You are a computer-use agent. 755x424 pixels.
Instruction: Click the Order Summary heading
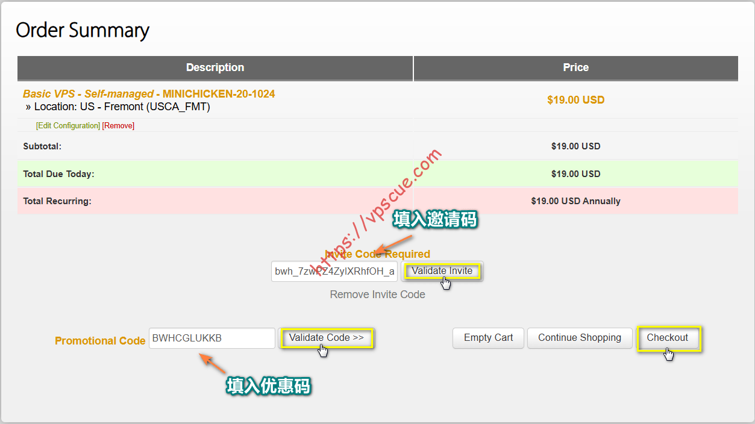[83, 30]
